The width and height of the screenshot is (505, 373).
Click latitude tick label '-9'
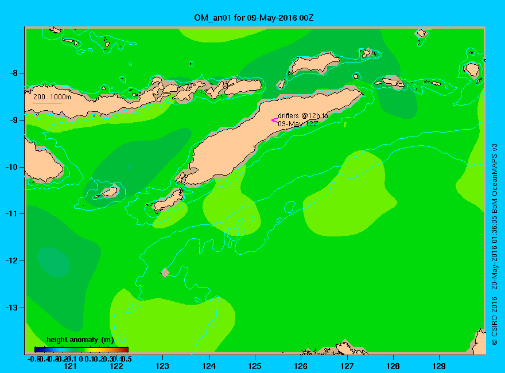13,120
